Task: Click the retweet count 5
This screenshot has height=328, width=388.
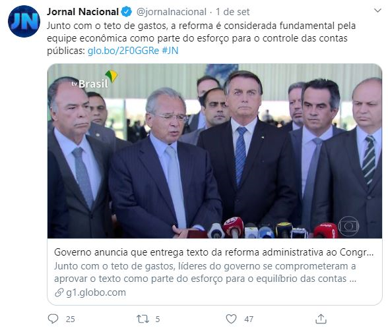Action: (x=158, y=319)
